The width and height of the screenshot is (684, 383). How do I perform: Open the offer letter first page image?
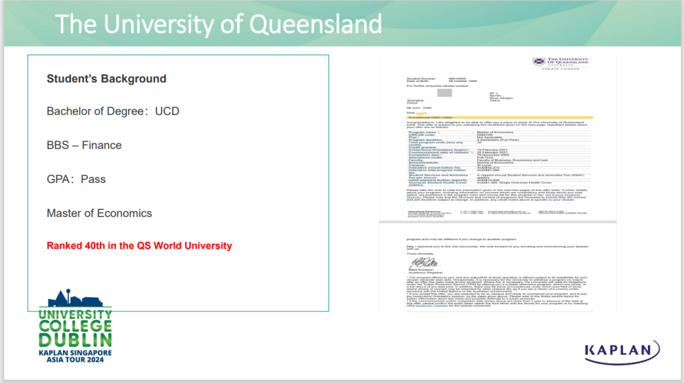498,138
